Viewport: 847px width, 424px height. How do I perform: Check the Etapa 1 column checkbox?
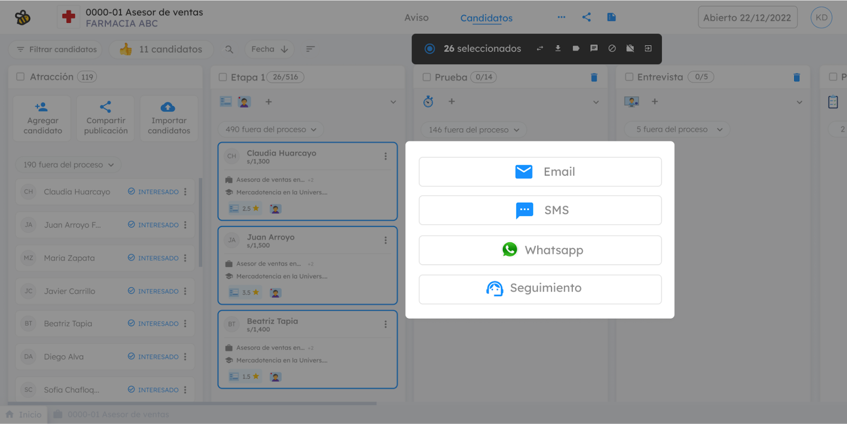(x=223, y=77)
